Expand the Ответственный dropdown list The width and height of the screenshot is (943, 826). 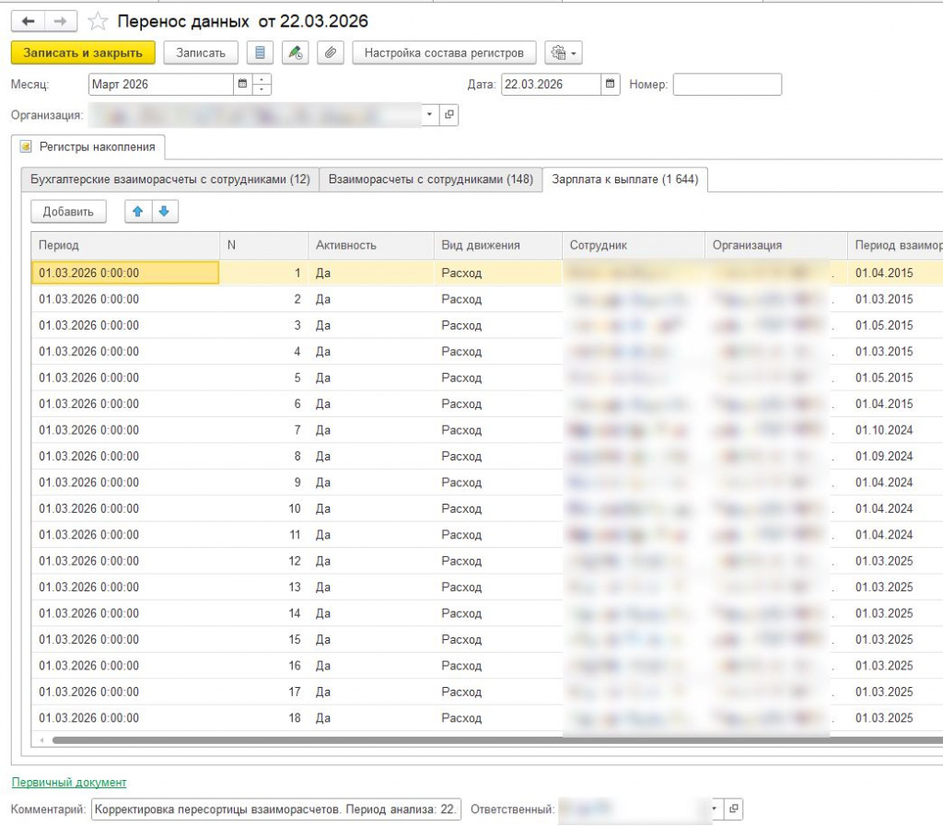pyautogui.click(x=714, y=809)
